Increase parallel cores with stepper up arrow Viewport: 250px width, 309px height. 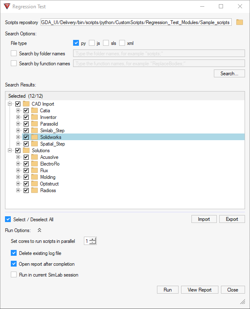(93, 239)
